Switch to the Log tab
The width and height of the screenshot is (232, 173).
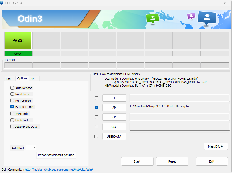tap(9, 79)
